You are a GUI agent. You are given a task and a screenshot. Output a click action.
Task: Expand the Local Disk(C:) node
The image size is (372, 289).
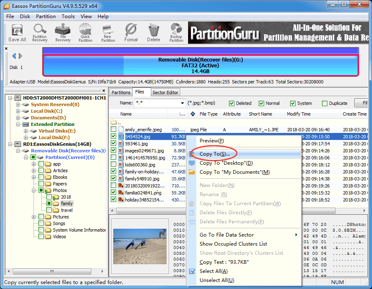pos(18,111)
